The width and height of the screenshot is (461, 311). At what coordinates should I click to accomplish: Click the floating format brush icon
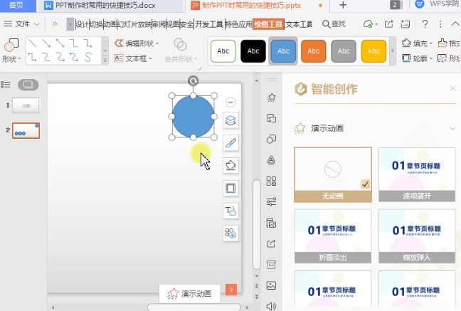[x=231, y=143]
